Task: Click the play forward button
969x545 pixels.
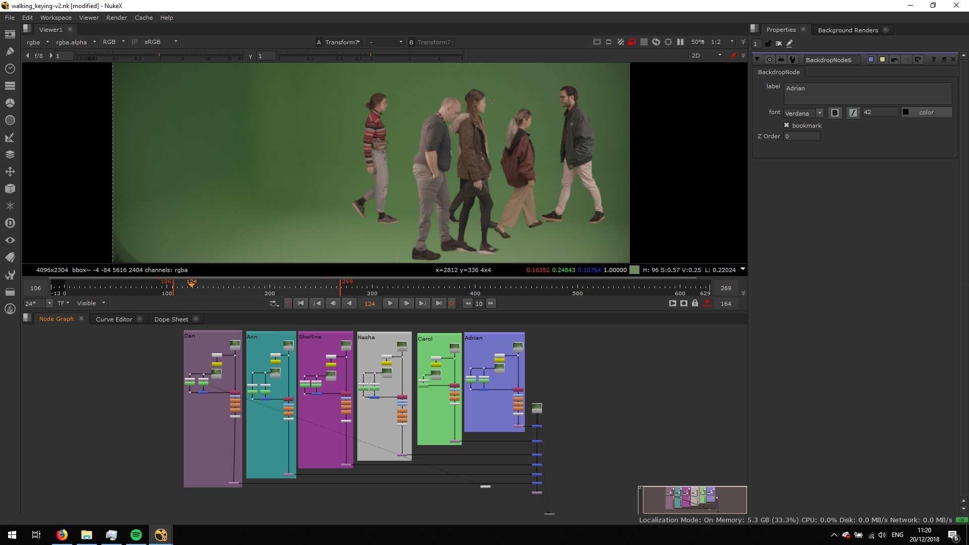Action: click(390, 303)
